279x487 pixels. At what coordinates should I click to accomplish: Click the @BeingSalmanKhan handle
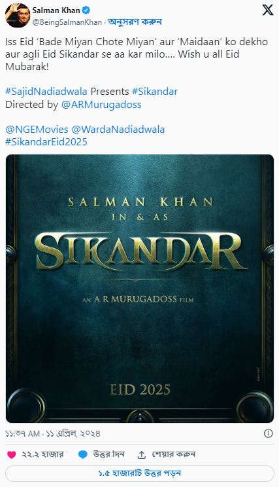(67, 22)
